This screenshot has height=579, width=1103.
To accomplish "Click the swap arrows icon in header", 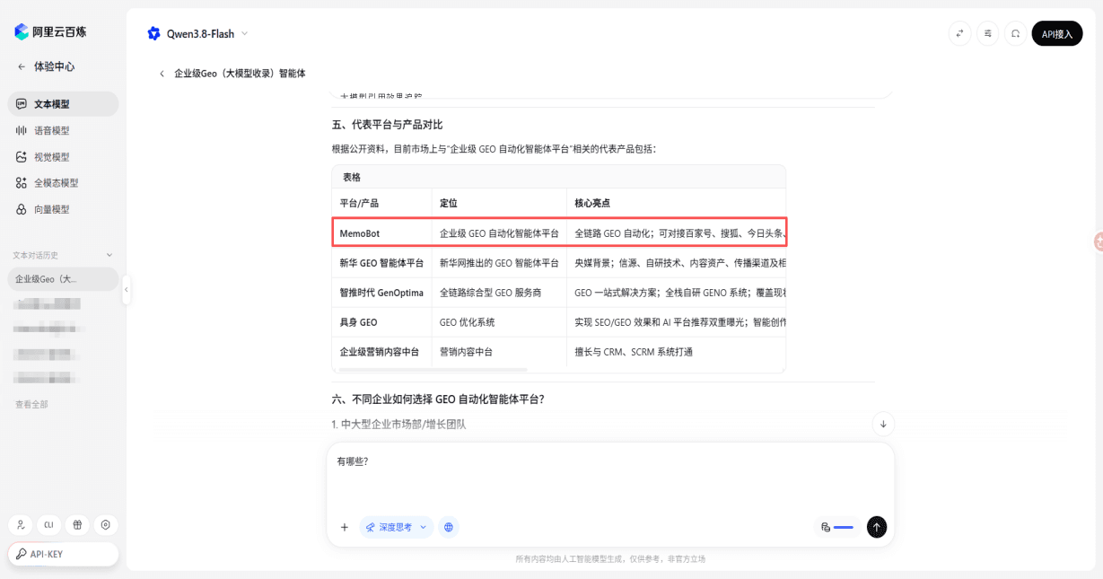I will pyautogui.click(x=960, y=33).
